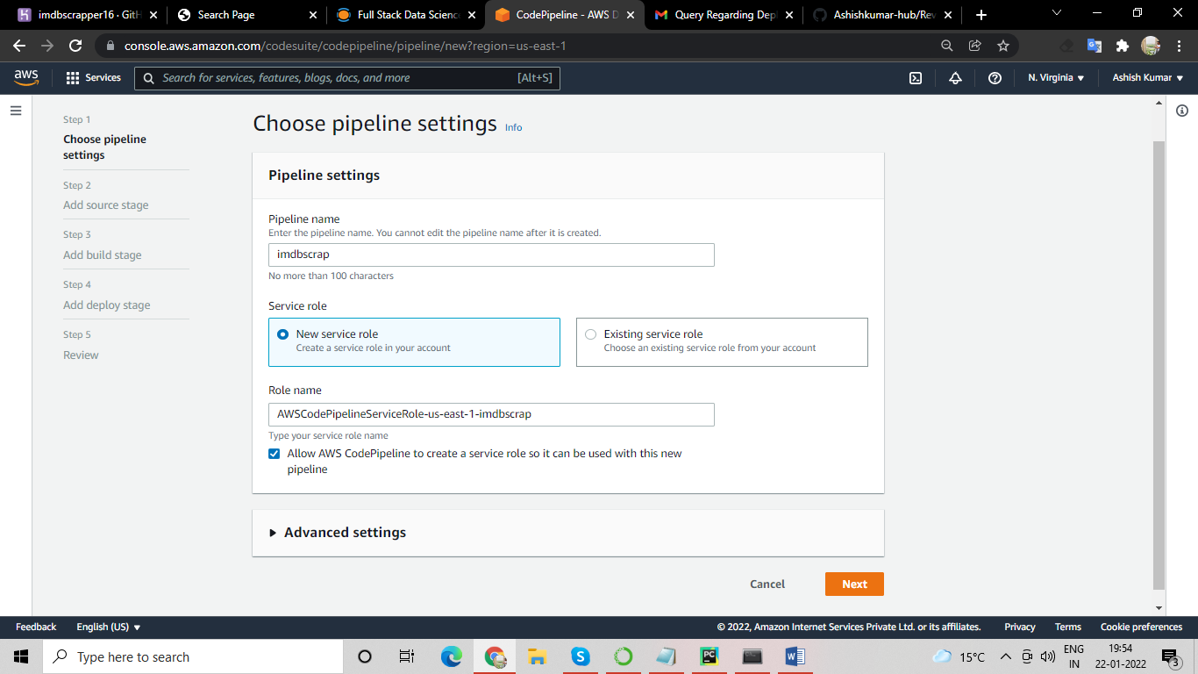Launch AWS CloudShell from the top bar
This screenshot has height=674, width=1198.
pos(916,78)
